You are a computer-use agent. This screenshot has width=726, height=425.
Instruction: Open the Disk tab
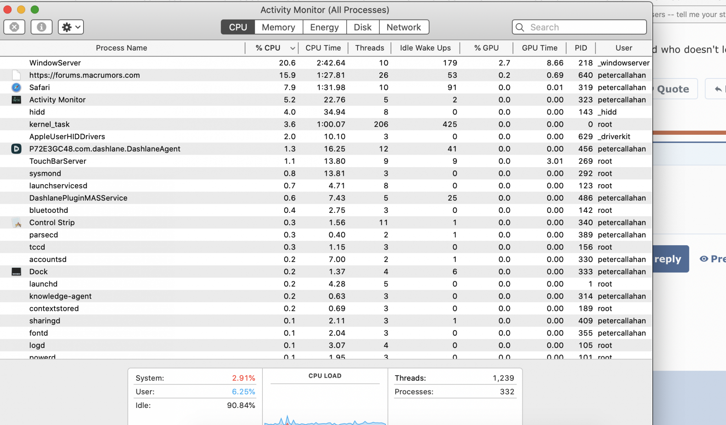coord(362,27)
